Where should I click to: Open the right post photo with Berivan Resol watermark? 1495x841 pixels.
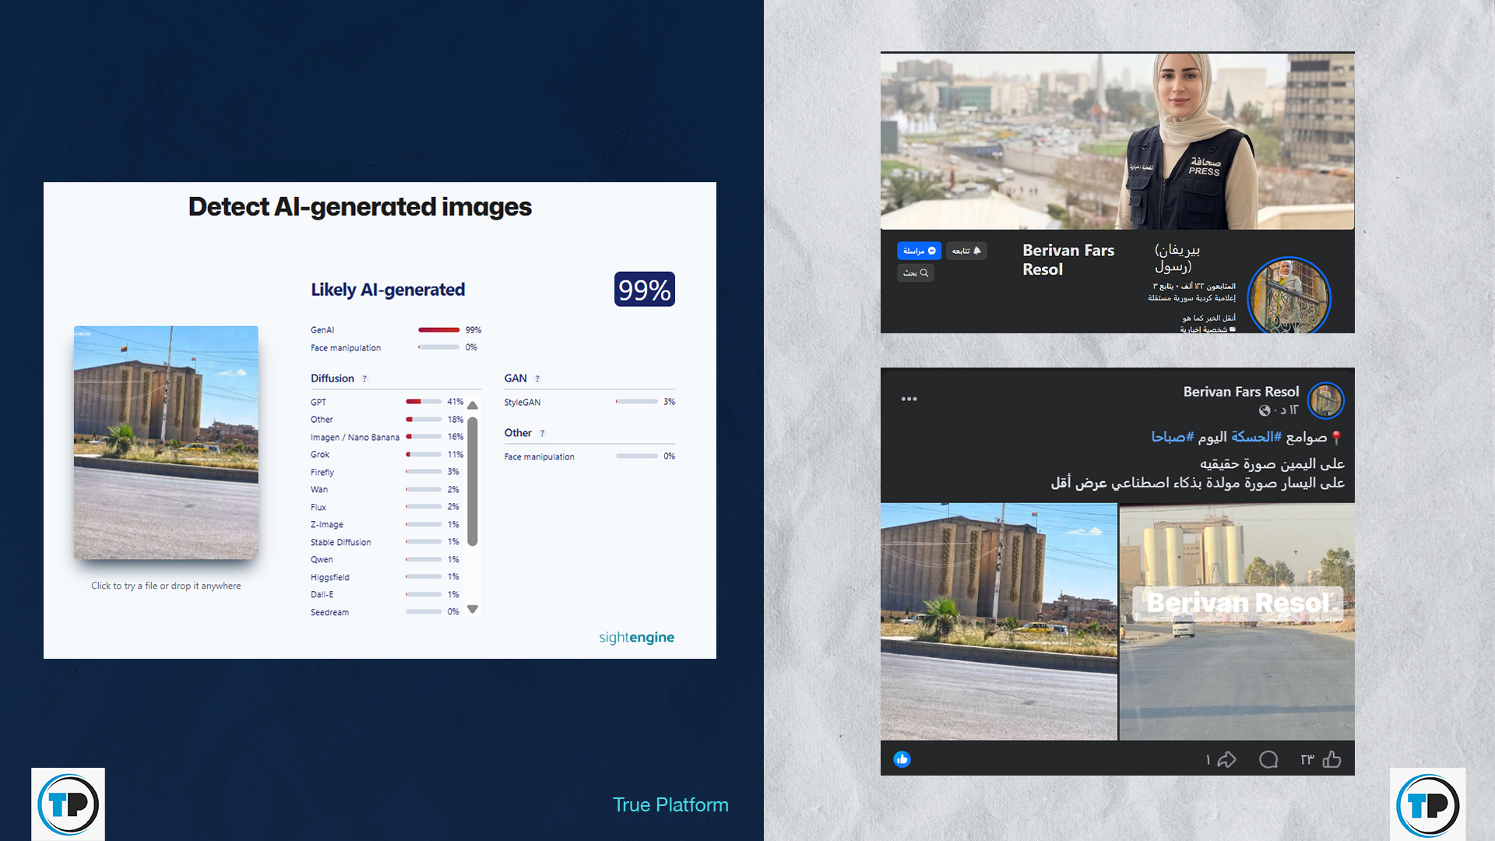pyautogui.click(x=1237, y=621)
